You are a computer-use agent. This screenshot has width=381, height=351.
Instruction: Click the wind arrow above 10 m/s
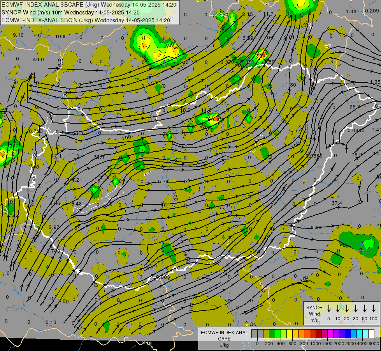point(337,308)
